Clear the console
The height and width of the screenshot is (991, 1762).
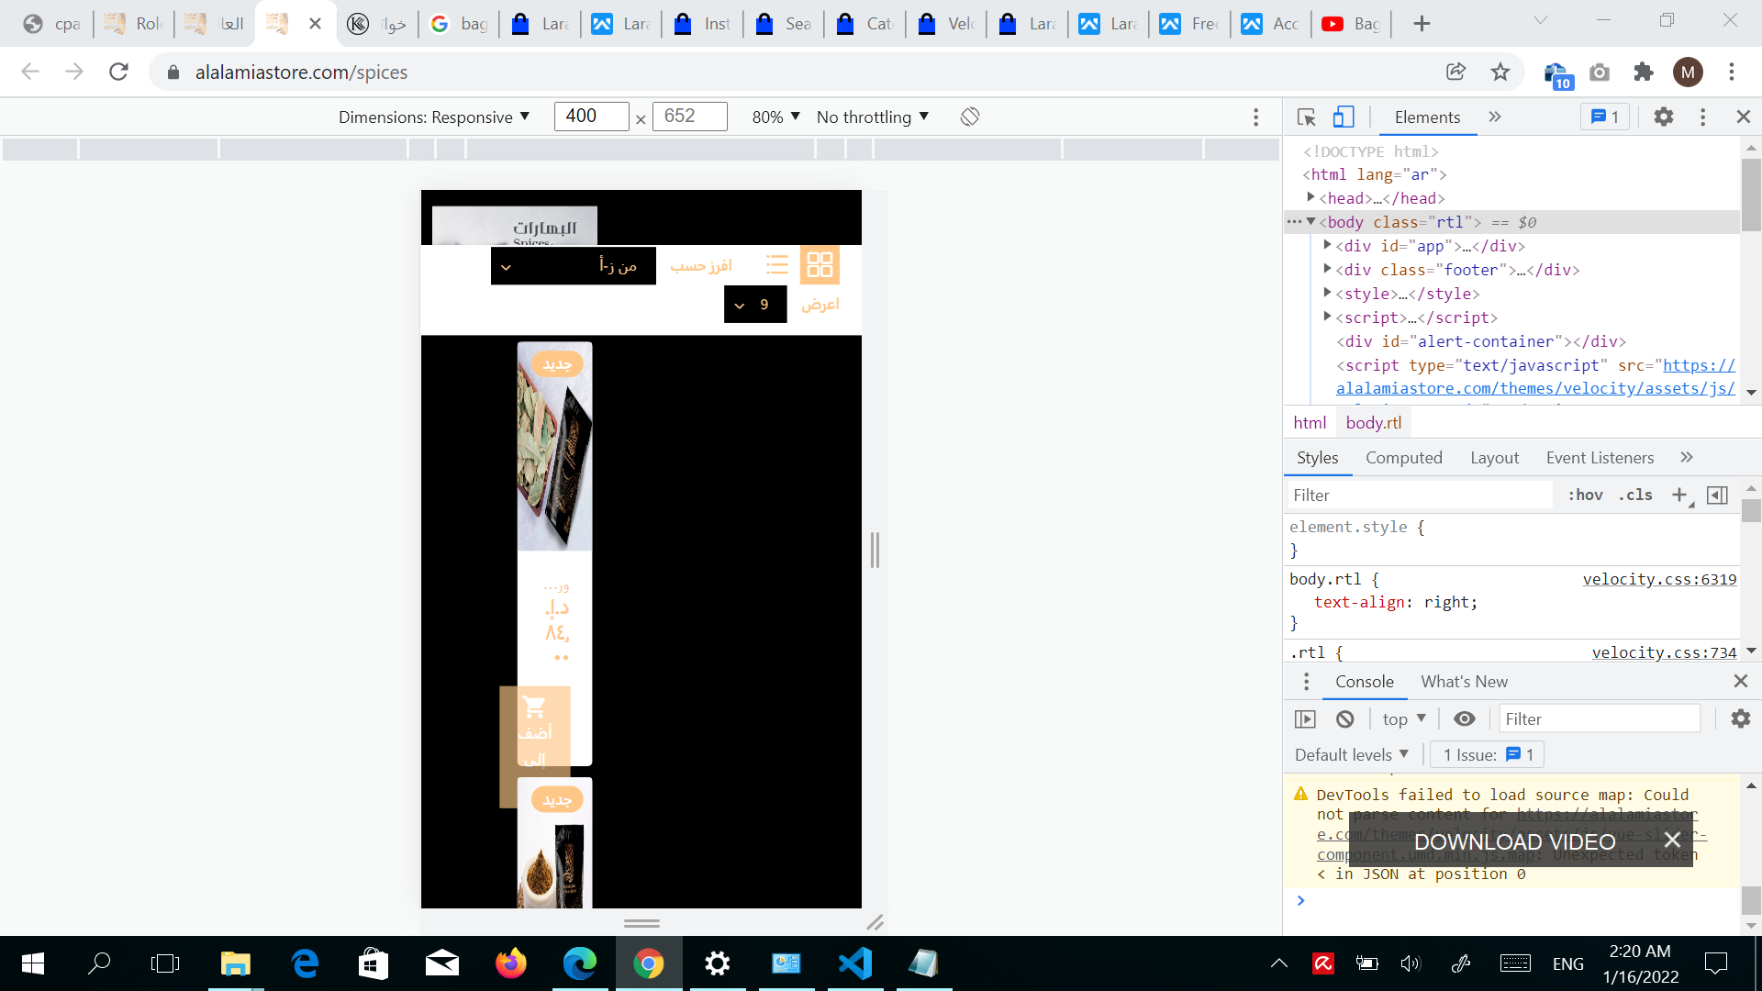click(x=1345, y=719)
